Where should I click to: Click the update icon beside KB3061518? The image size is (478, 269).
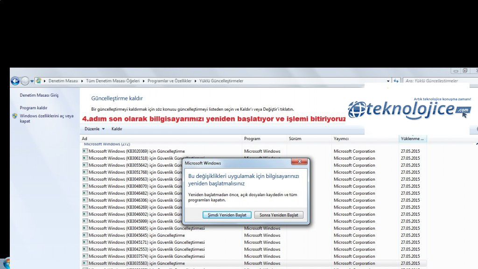[85, 158]
